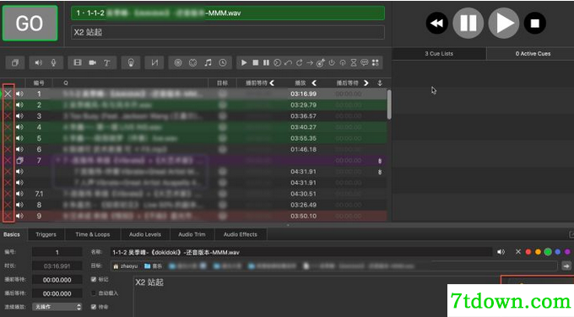Set cue color to orange
This screenshot has height=317, width=574.
[538, 252]
